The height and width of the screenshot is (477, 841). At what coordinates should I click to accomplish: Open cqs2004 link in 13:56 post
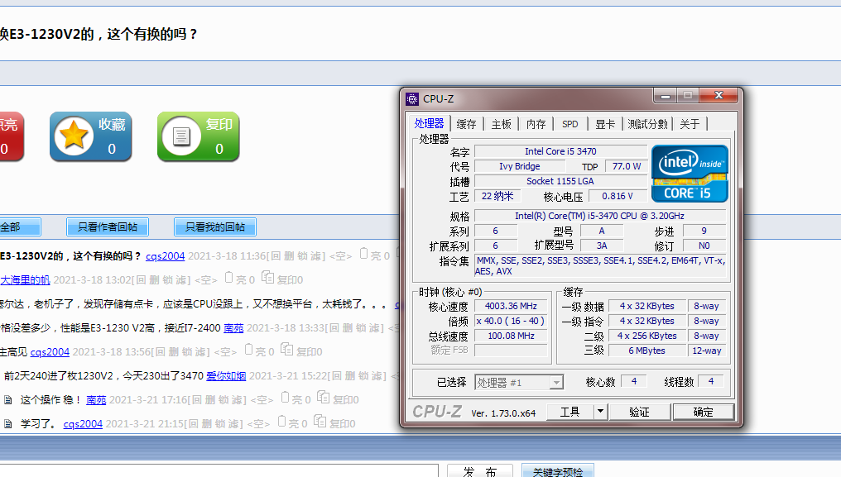(50, 352)
